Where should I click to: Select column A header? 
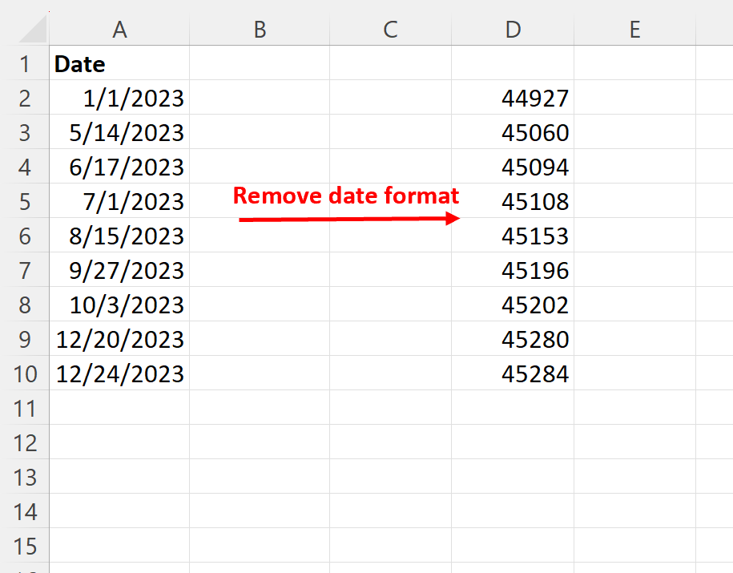[x=119, y=29]
